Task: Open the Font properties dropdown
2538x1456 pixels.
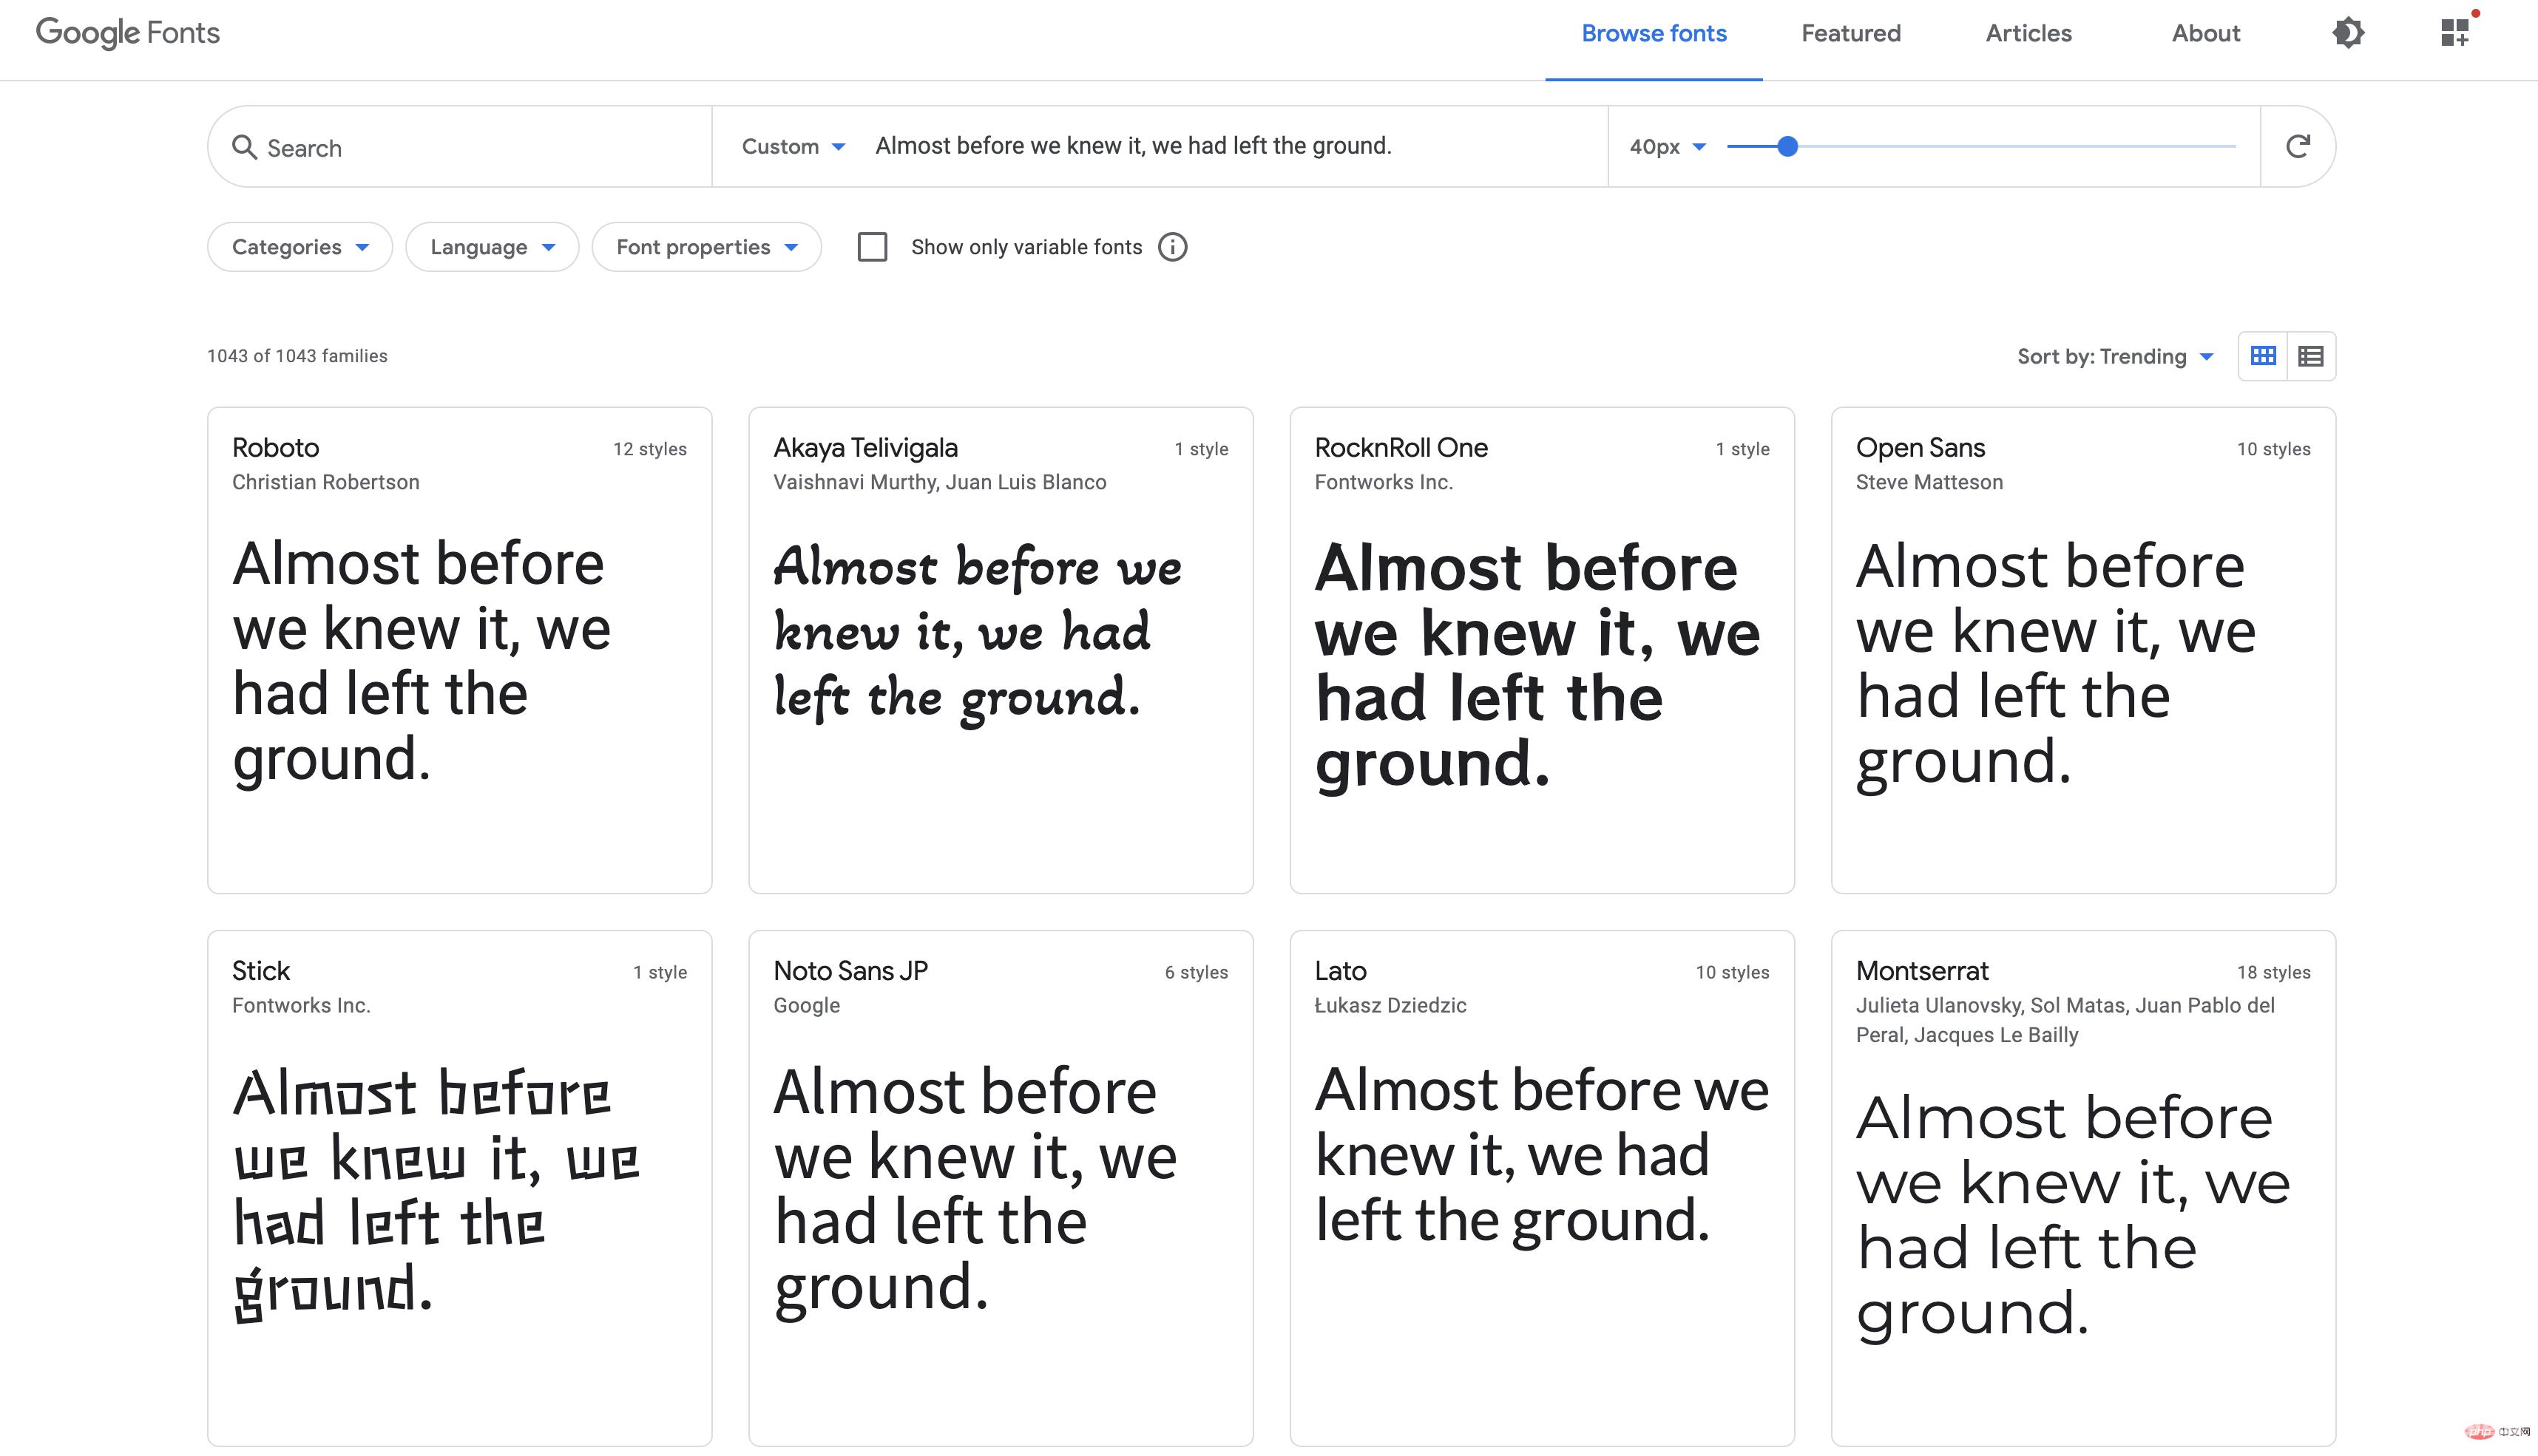Action: pos(706,247)
